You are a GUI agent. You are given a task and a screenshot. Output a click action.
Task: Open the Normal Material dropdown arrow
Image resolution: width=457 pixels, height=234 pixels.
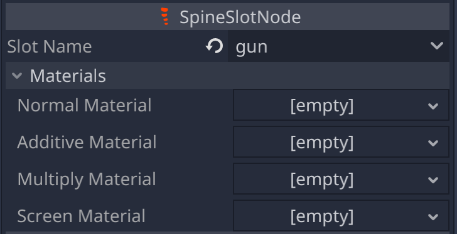point(433,106)
